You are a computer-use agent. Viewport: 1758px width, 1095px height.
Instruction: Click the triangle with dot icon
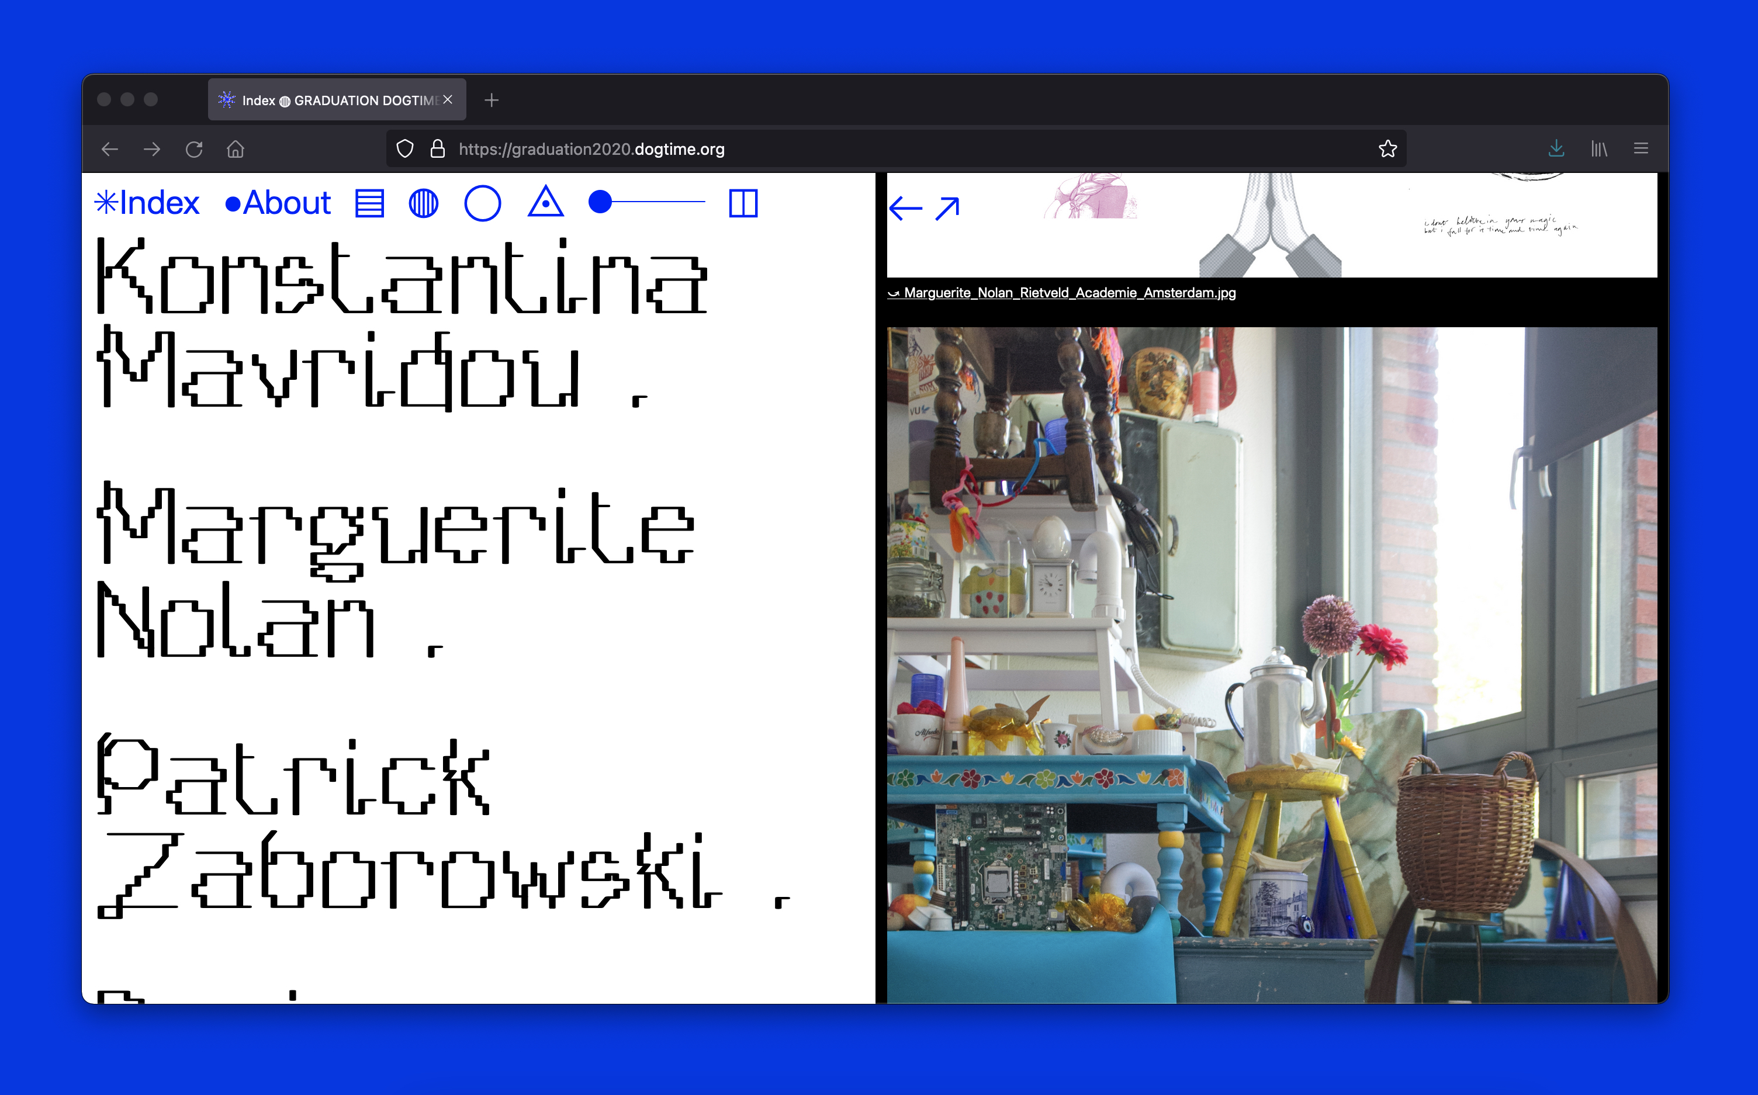(x=545, y=203)
